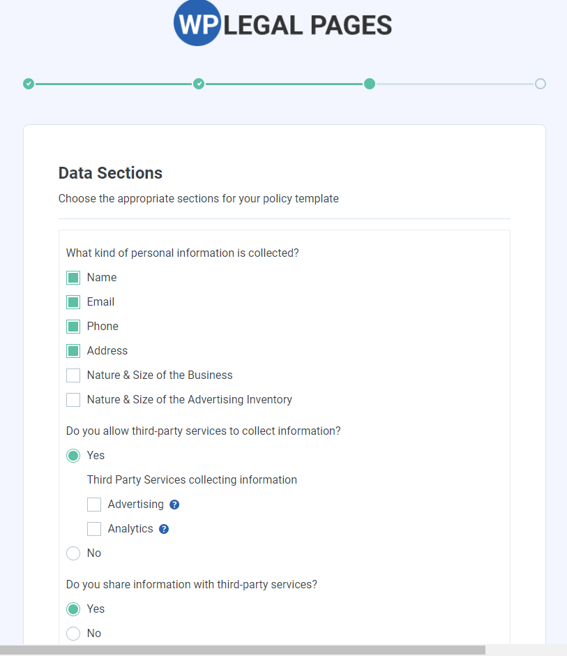Select the current active progress step
The width and height of the screenshot is (567, 656).
[x=370, y=83]
